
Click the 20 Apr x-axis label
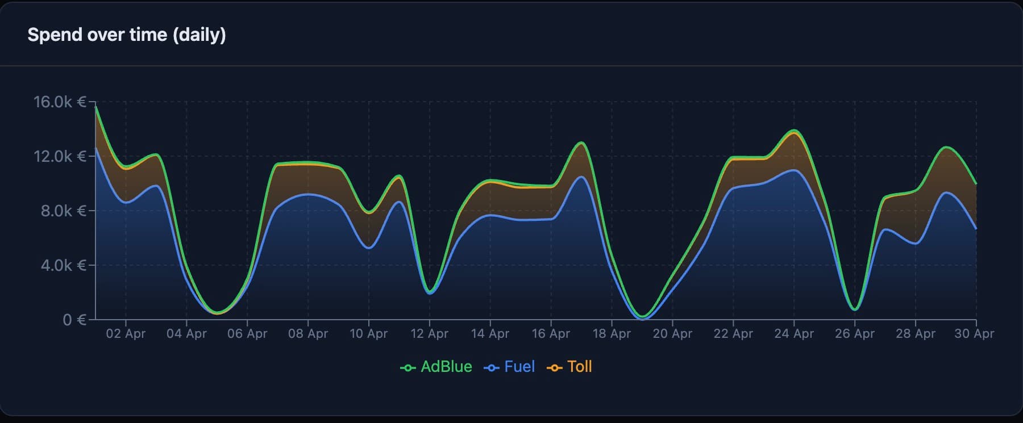pyautogui.click(x=672, y=334)
